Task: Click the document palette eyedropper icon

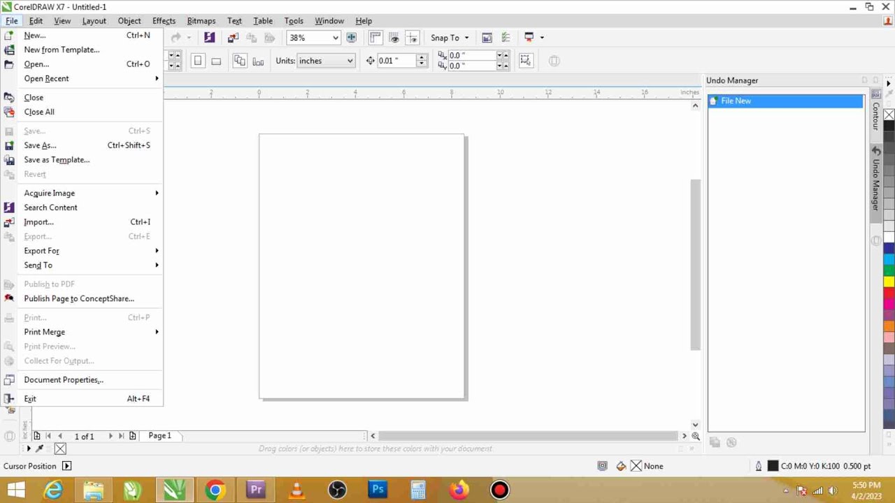Action: 40,449
